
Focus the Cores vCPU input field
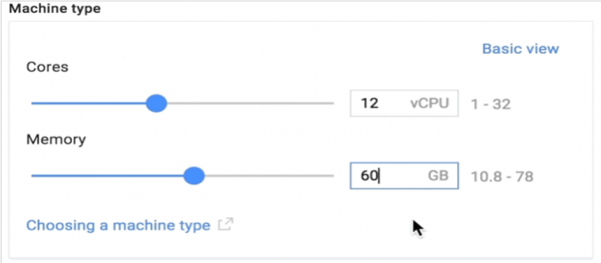point(404,103)
